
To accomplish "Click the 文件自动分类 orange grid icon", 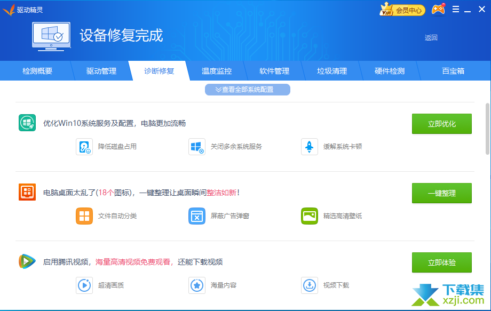I will tap(84, 216).
